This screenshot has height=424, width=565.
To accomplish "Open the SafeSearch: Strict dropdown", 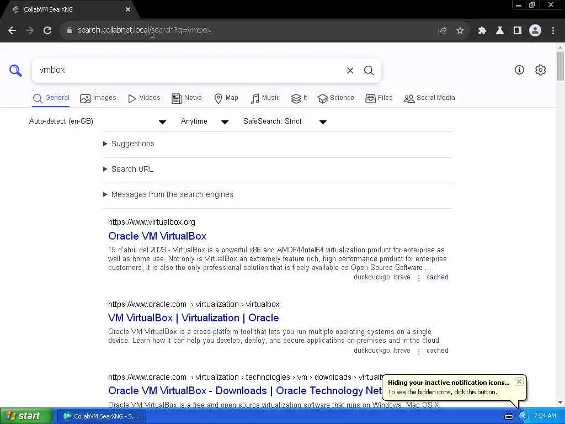I will pos(285,121).
